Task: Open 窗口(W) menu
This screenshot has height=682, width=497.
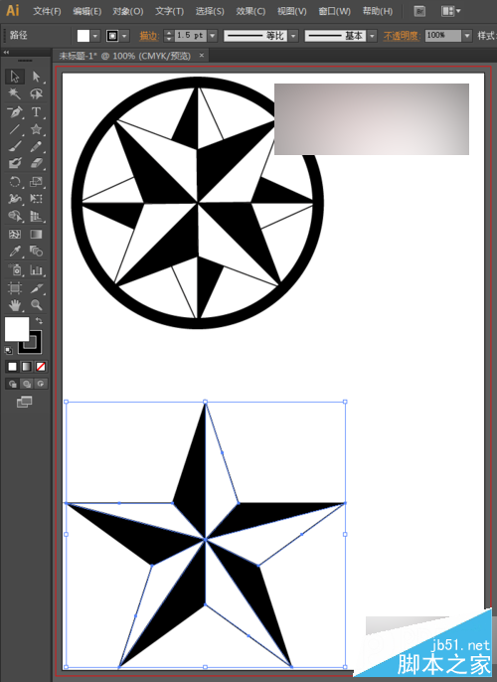Action: point(334,11)
